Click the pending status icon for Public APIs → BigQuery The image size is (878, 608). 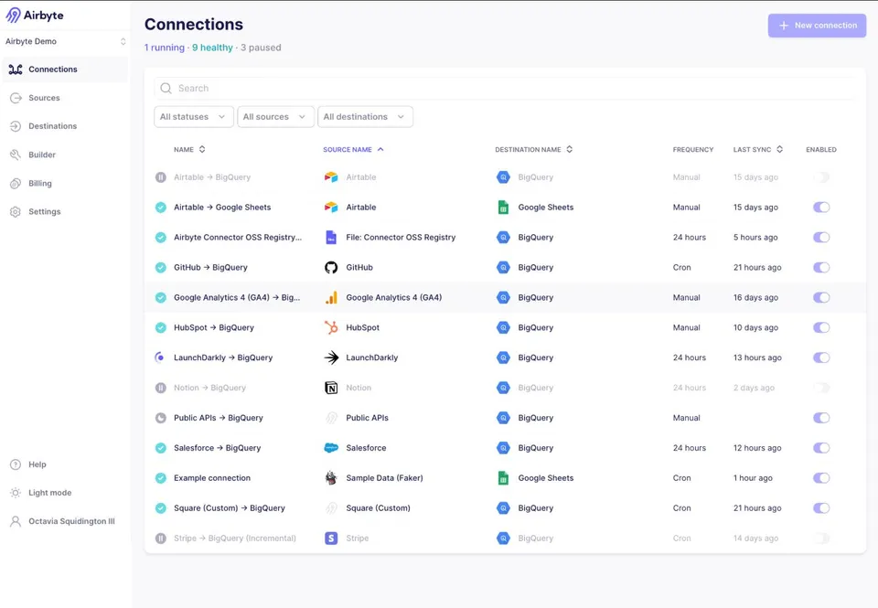[161, 418]
